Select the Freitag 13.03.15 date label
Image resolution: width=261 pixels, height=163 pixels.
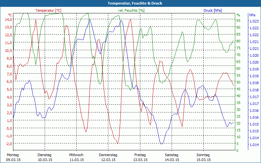[140, 157]
